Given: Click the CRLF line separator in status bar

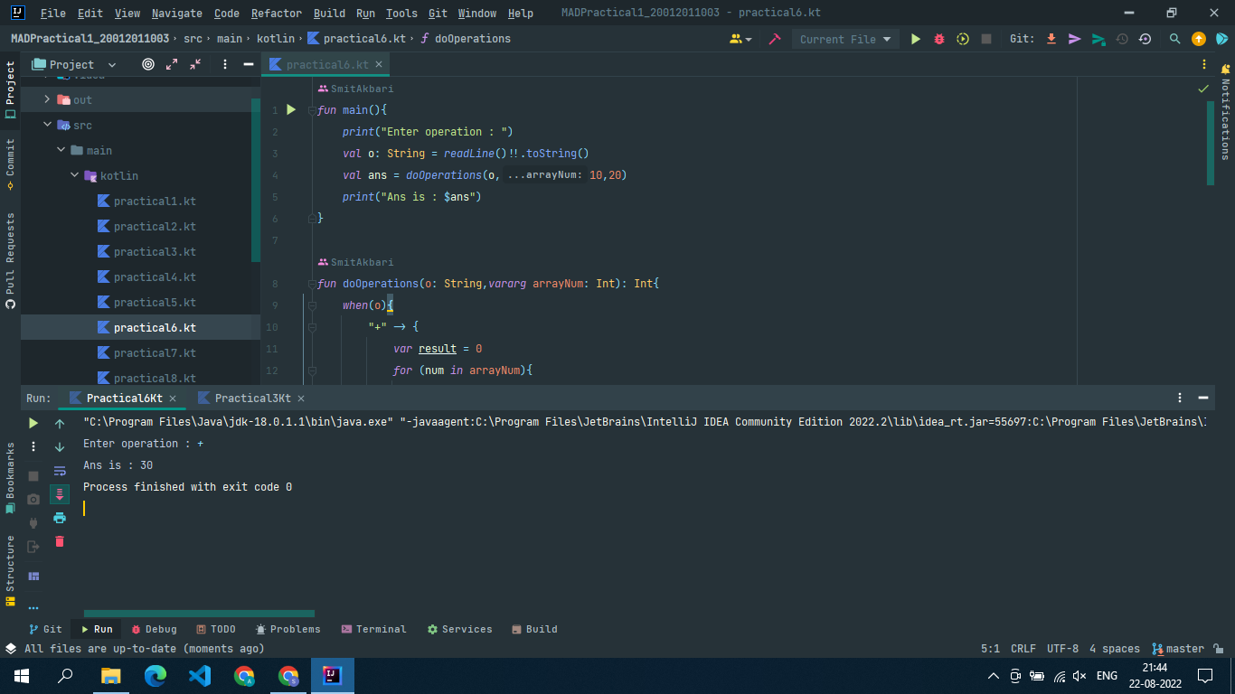Looking at the screenshot, I should click(1023, 649).
